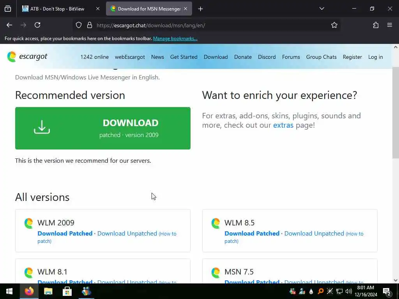
Task: Click the green DOWNLOAD patched version 2009 button
Action: pos(103,128)
